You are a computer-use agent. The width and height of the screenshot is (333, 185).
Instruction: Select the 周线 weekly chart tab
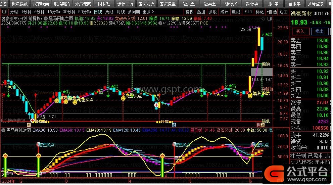click(x=109, y=12)
